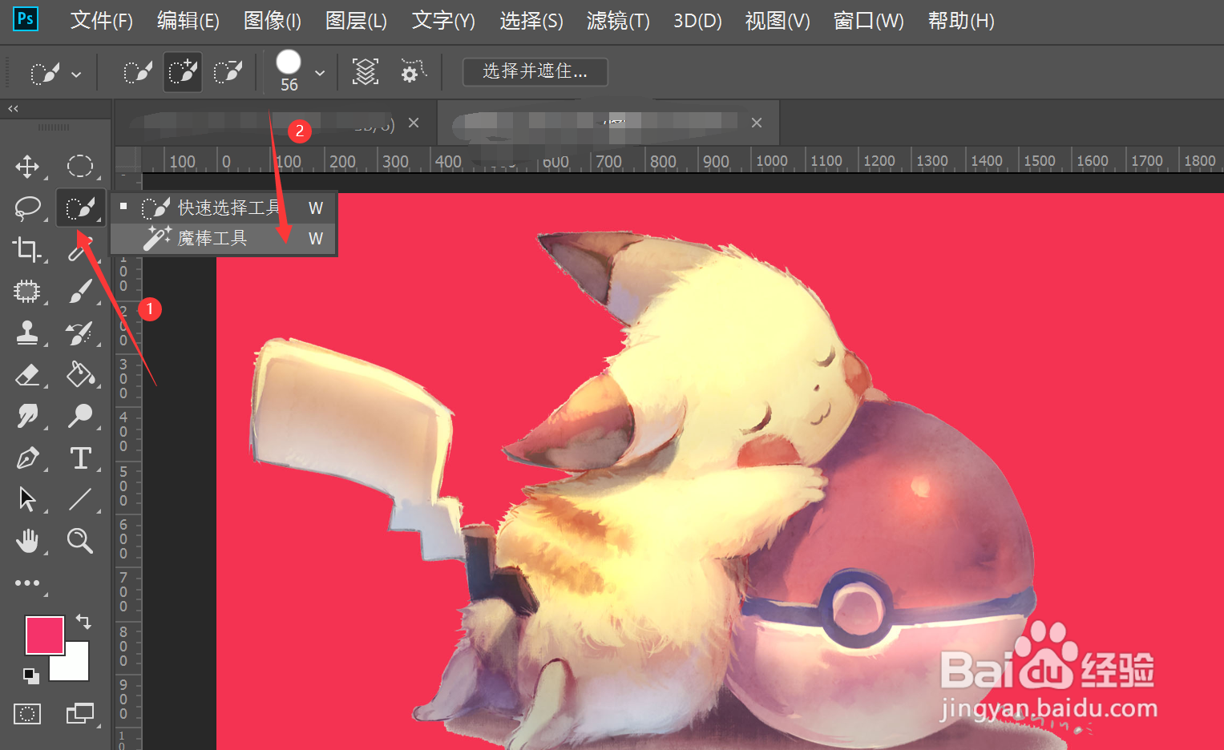Open the 图层(L) menu
Viewport: 1224px width, 750px height.
[x=356, y=21]
